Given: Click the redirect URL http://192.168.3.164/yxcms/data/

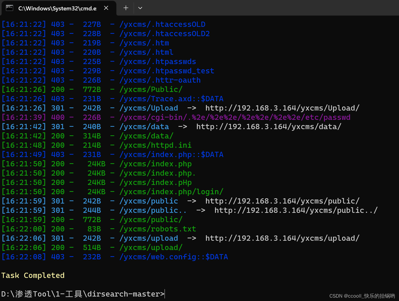Looking at the screenshot, I should [x=269, y=126].
